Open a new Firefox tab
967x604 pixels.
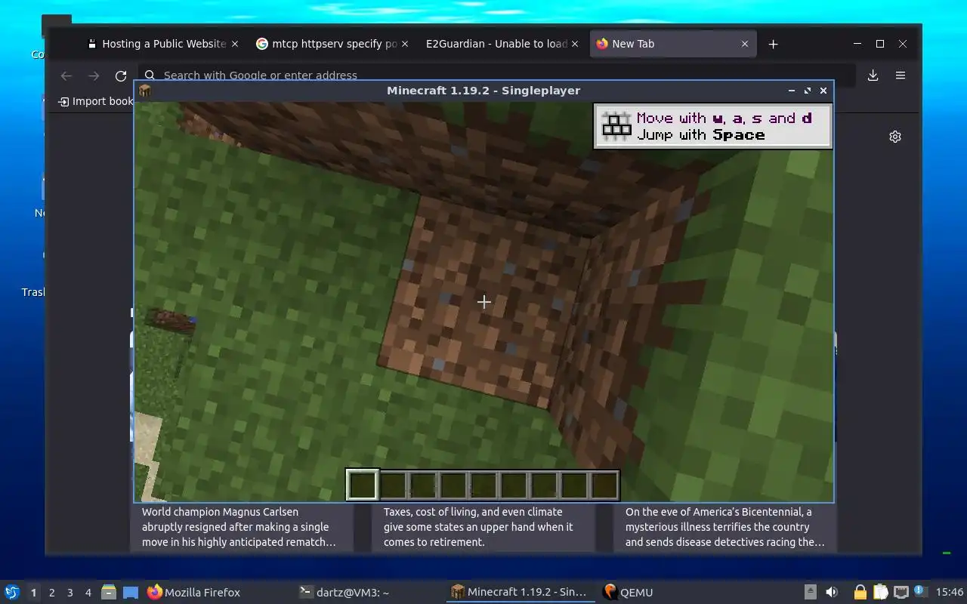pos(773,44)
